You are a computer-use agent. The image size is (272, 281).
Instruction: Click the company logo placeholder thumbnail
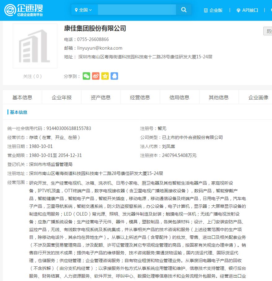[35, 46]
